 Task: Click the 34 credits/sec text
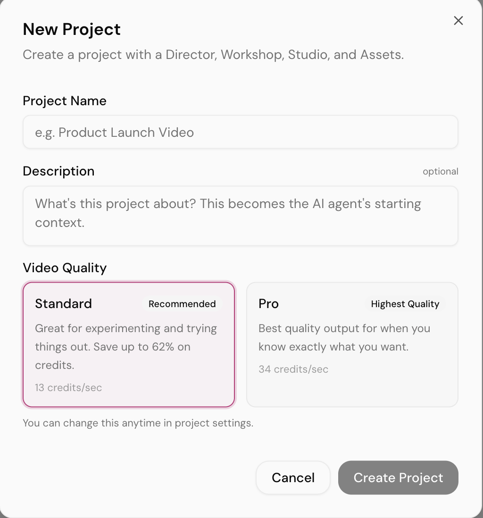coord(293,369)
